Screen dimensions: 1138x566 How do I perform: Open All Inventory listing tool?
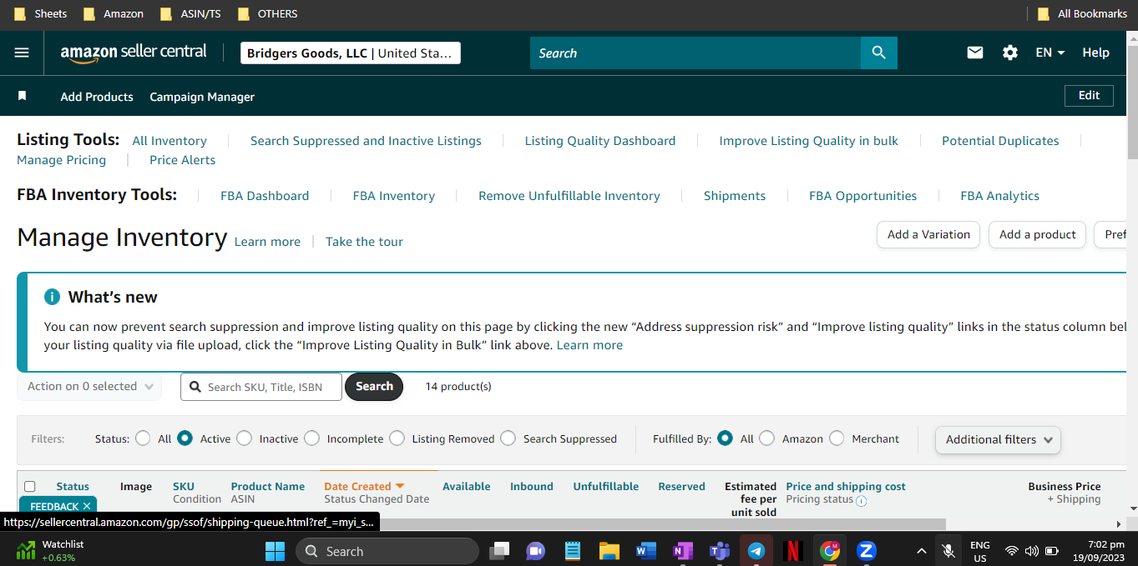pyautogui.click(x=169, y=141)
